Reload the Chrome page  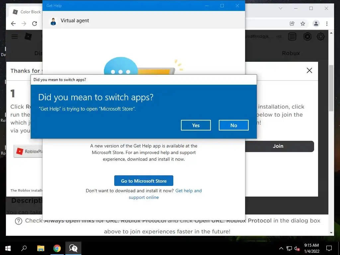(35, 24)
